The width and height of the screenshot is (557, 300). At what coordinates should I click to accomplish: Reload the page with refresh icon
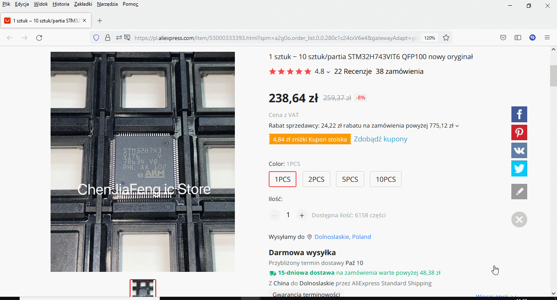[x=39, y=37]
